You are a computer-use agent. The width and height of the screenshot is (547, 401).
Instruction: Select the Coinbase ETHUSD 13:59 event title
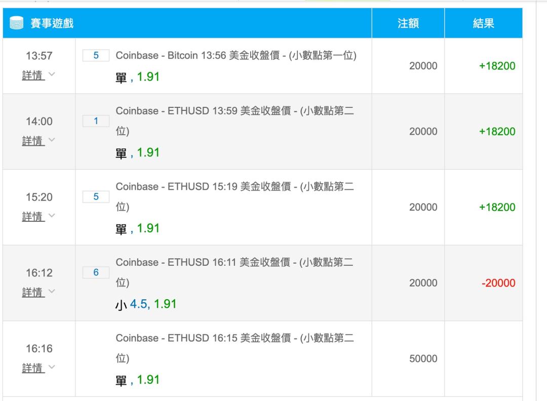click(235, 121)
